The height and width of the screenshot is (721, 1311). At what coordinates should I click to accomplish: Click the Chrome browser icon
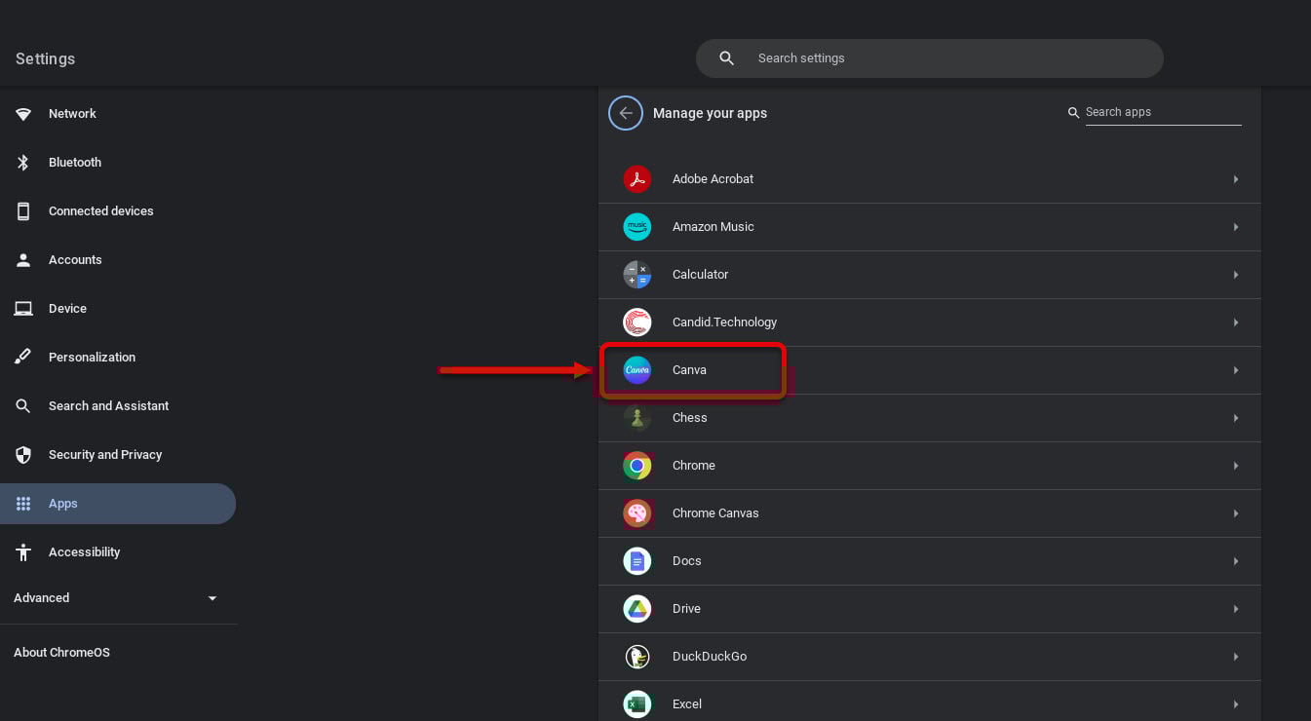point(637,465)
